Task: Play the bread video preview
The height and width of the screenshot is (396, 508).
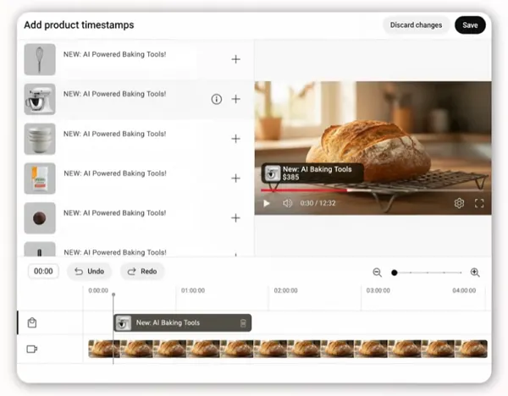Action: (x=267, y=203)
